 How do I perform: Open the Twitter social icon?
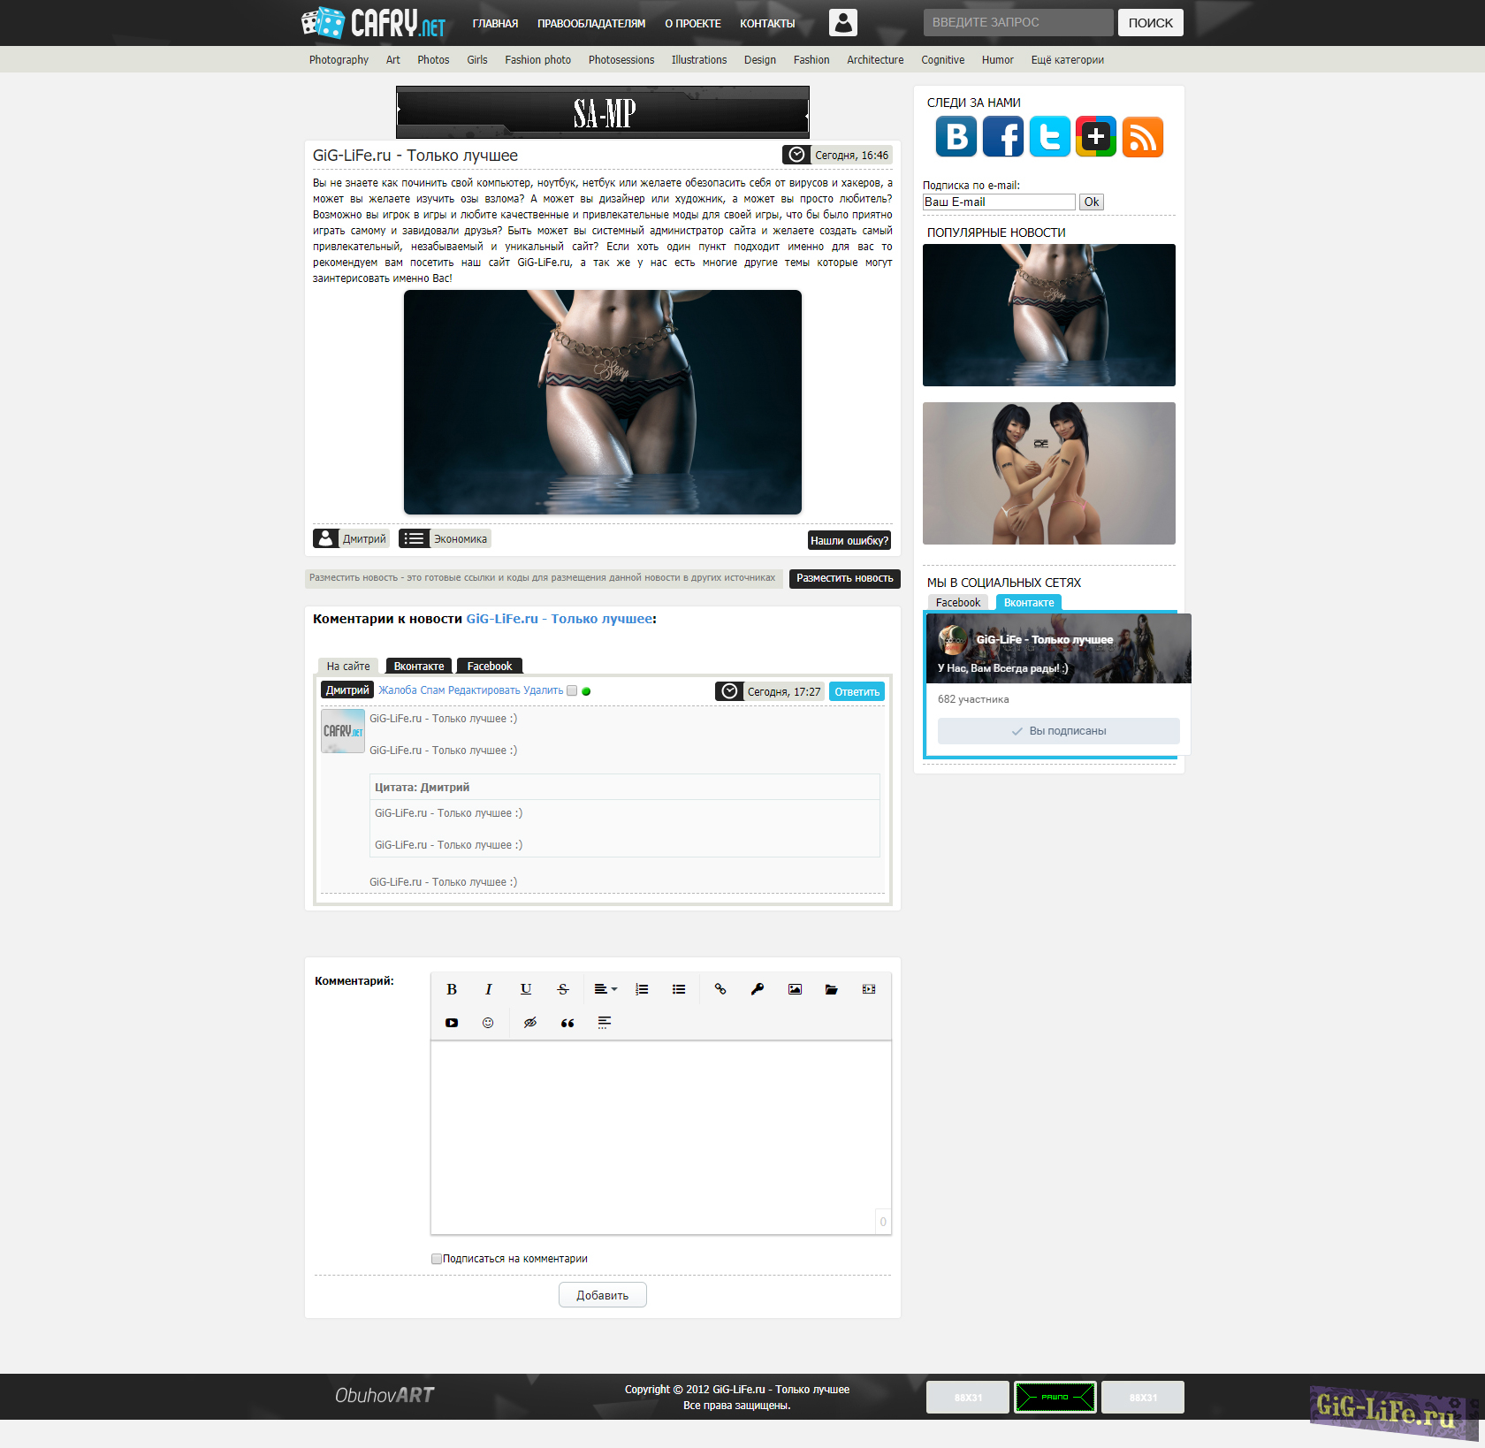click(x=1049, y=137)
